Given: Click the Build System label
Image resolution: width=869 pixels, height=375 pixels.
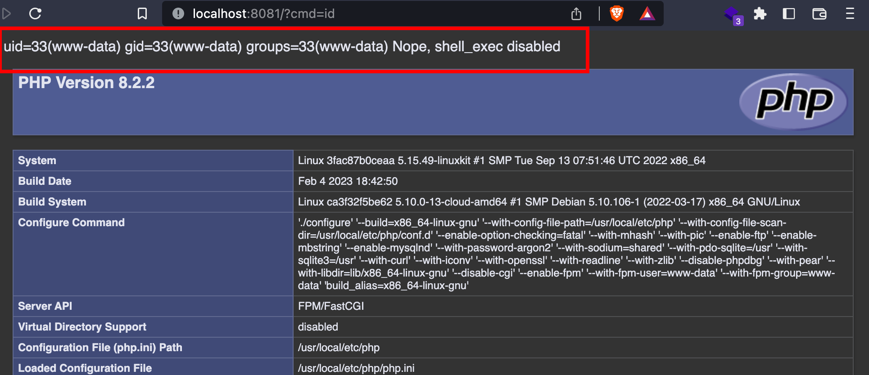Looking at the screenshot, I should pyautogui.click(x=52, y=202).
